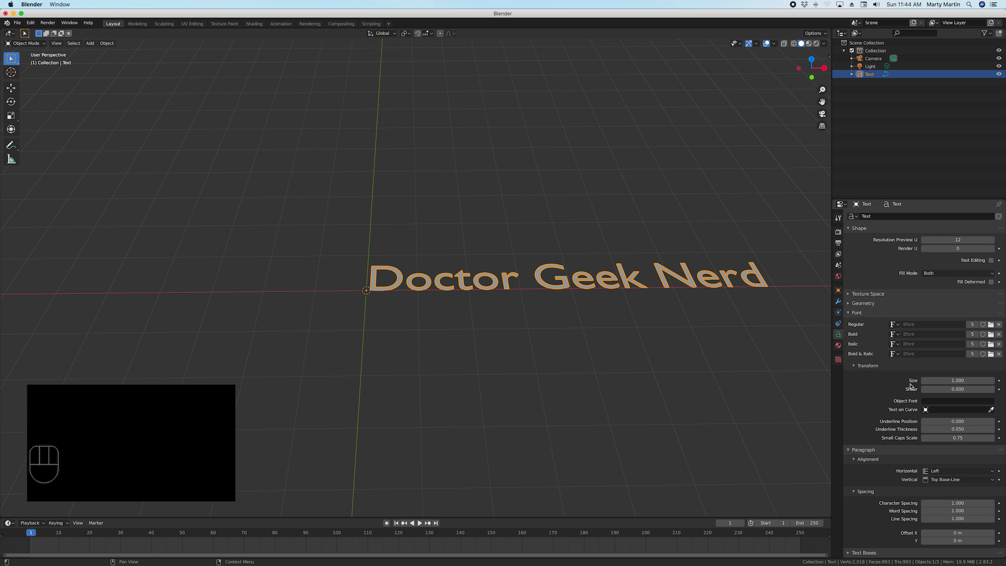This screenshot has width=1006, height=566.
Task: Expand the Texture Space section
Action: point(867,294)
